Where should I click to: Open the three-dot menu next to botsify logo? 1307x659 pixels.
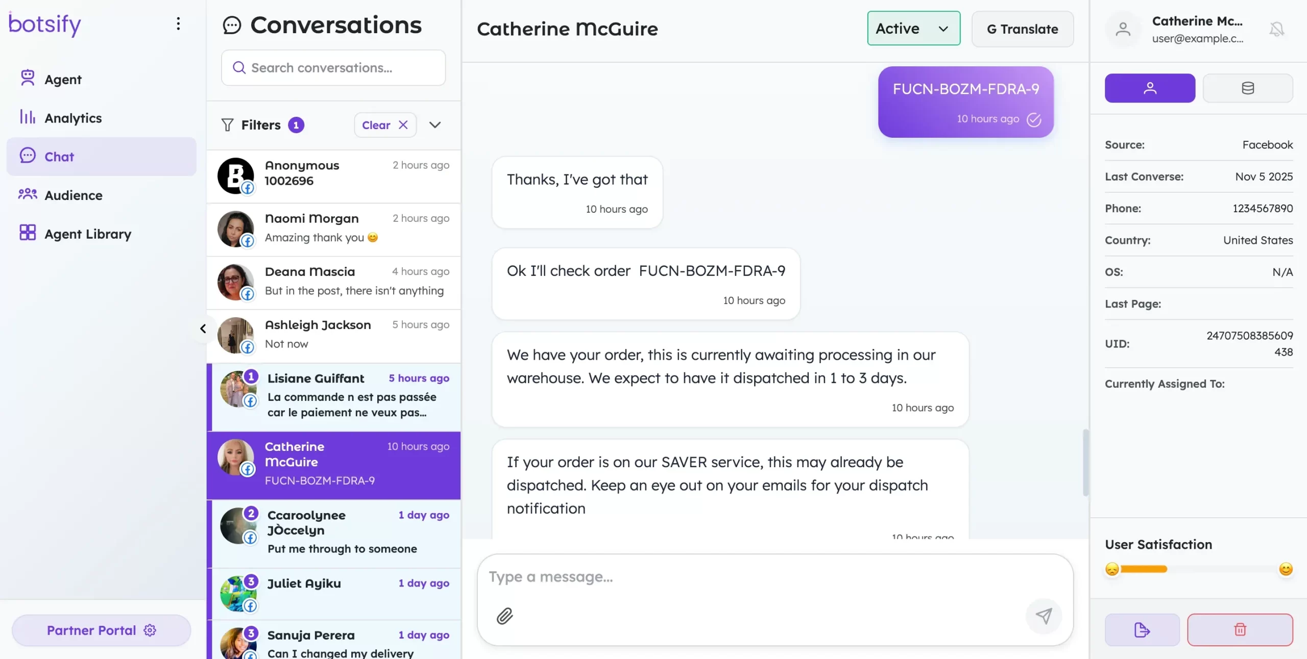point(178,23)
